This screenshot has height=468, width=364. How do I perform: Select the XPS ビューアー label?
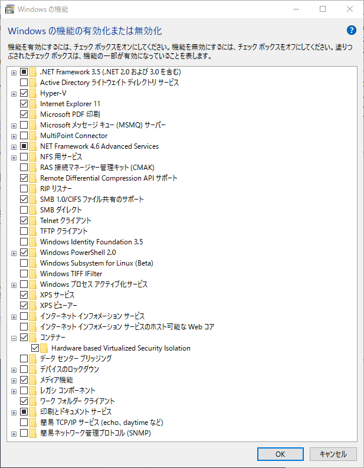click(59, 306)
